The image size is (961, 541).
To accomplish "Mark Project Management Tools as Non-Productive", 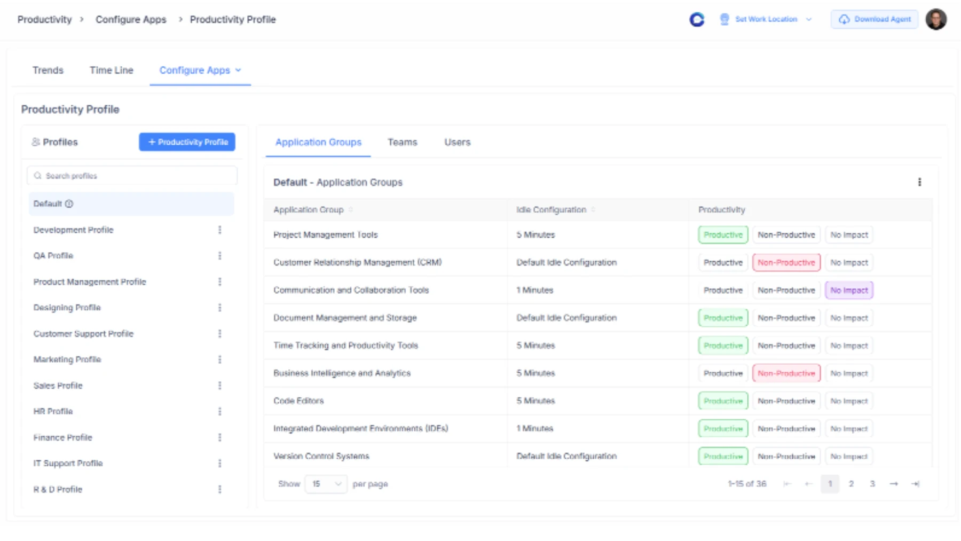I will [786, 234].
